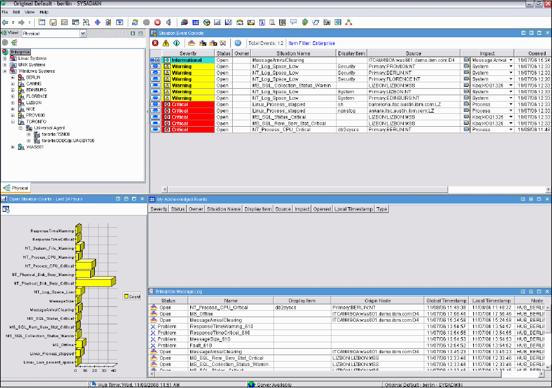
Task: Click the Refresh Now green arrows icon
Action: point(135,23)
